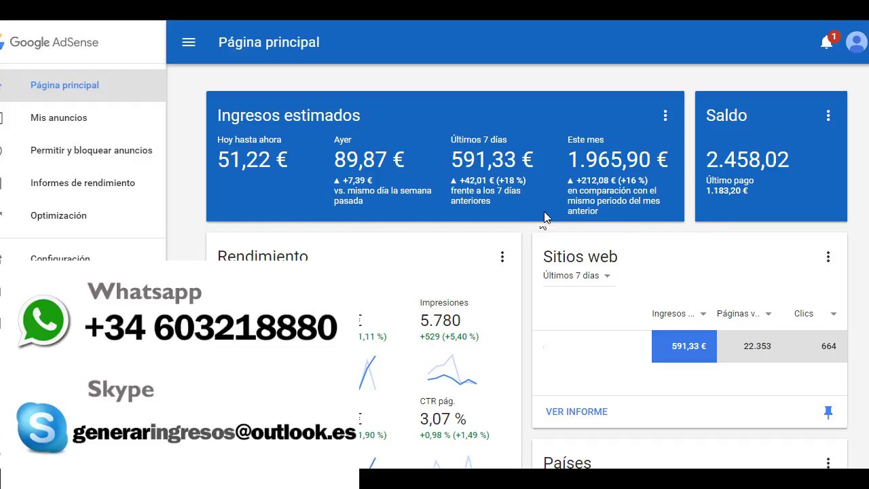Open the notifications bell
869x489 pixels.
coord(827,42)
